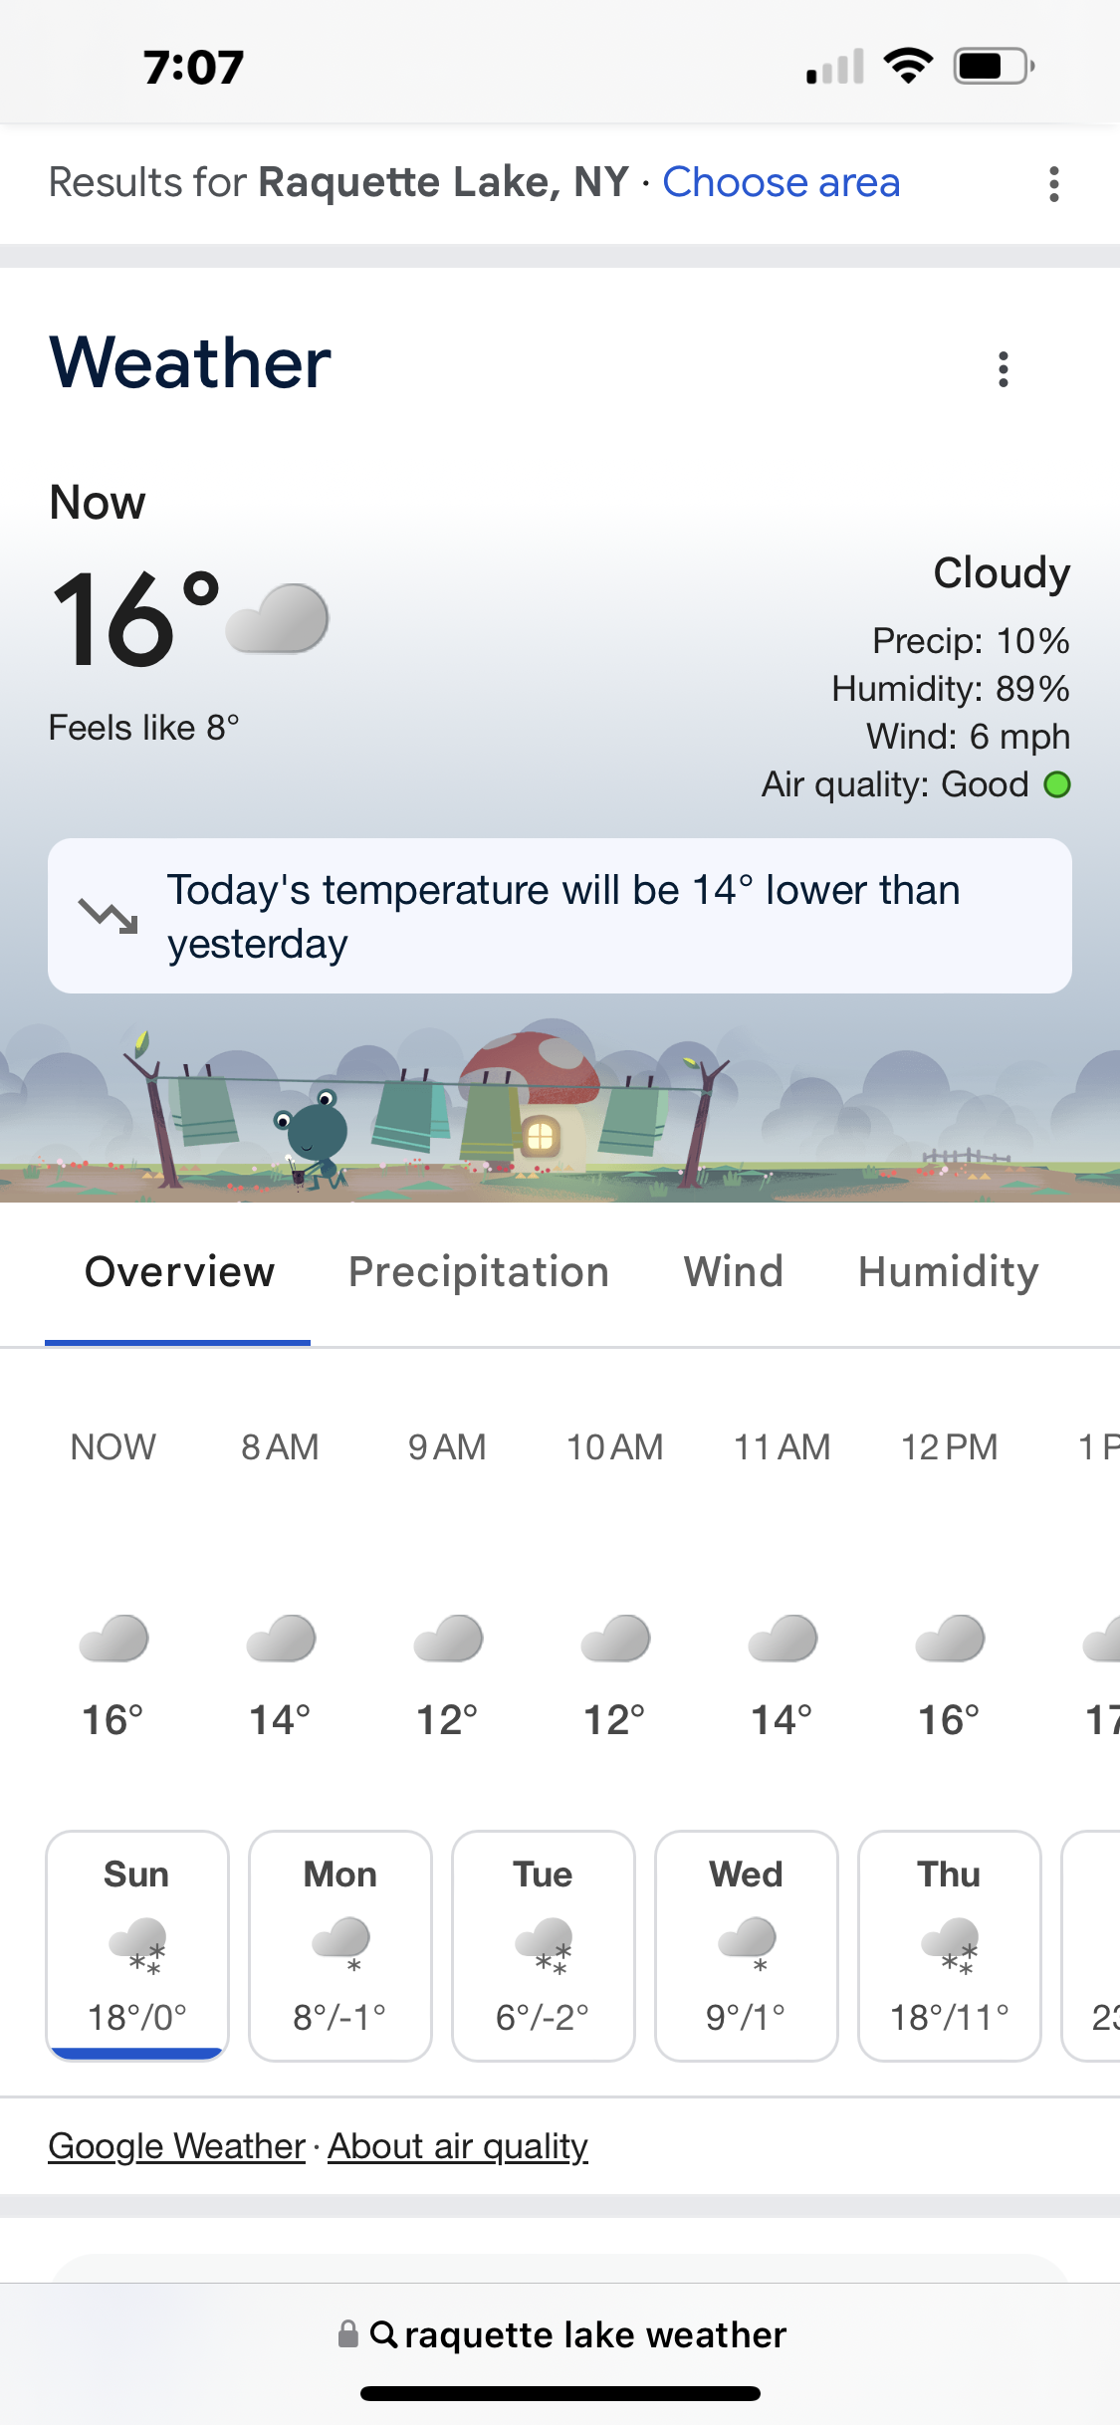The width and height of the screenshot is (1120, 2425).
Task: Tap the 10 AM cloud forecast icon
Action: (615, 1638)
